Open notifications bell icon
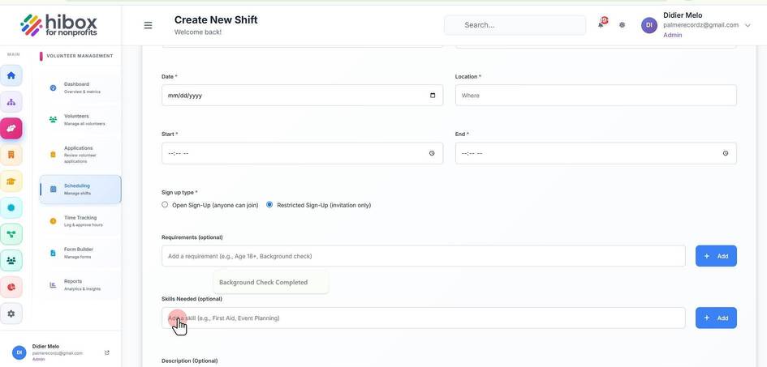Screen dimensions: 767x367 tap(601, 24)
